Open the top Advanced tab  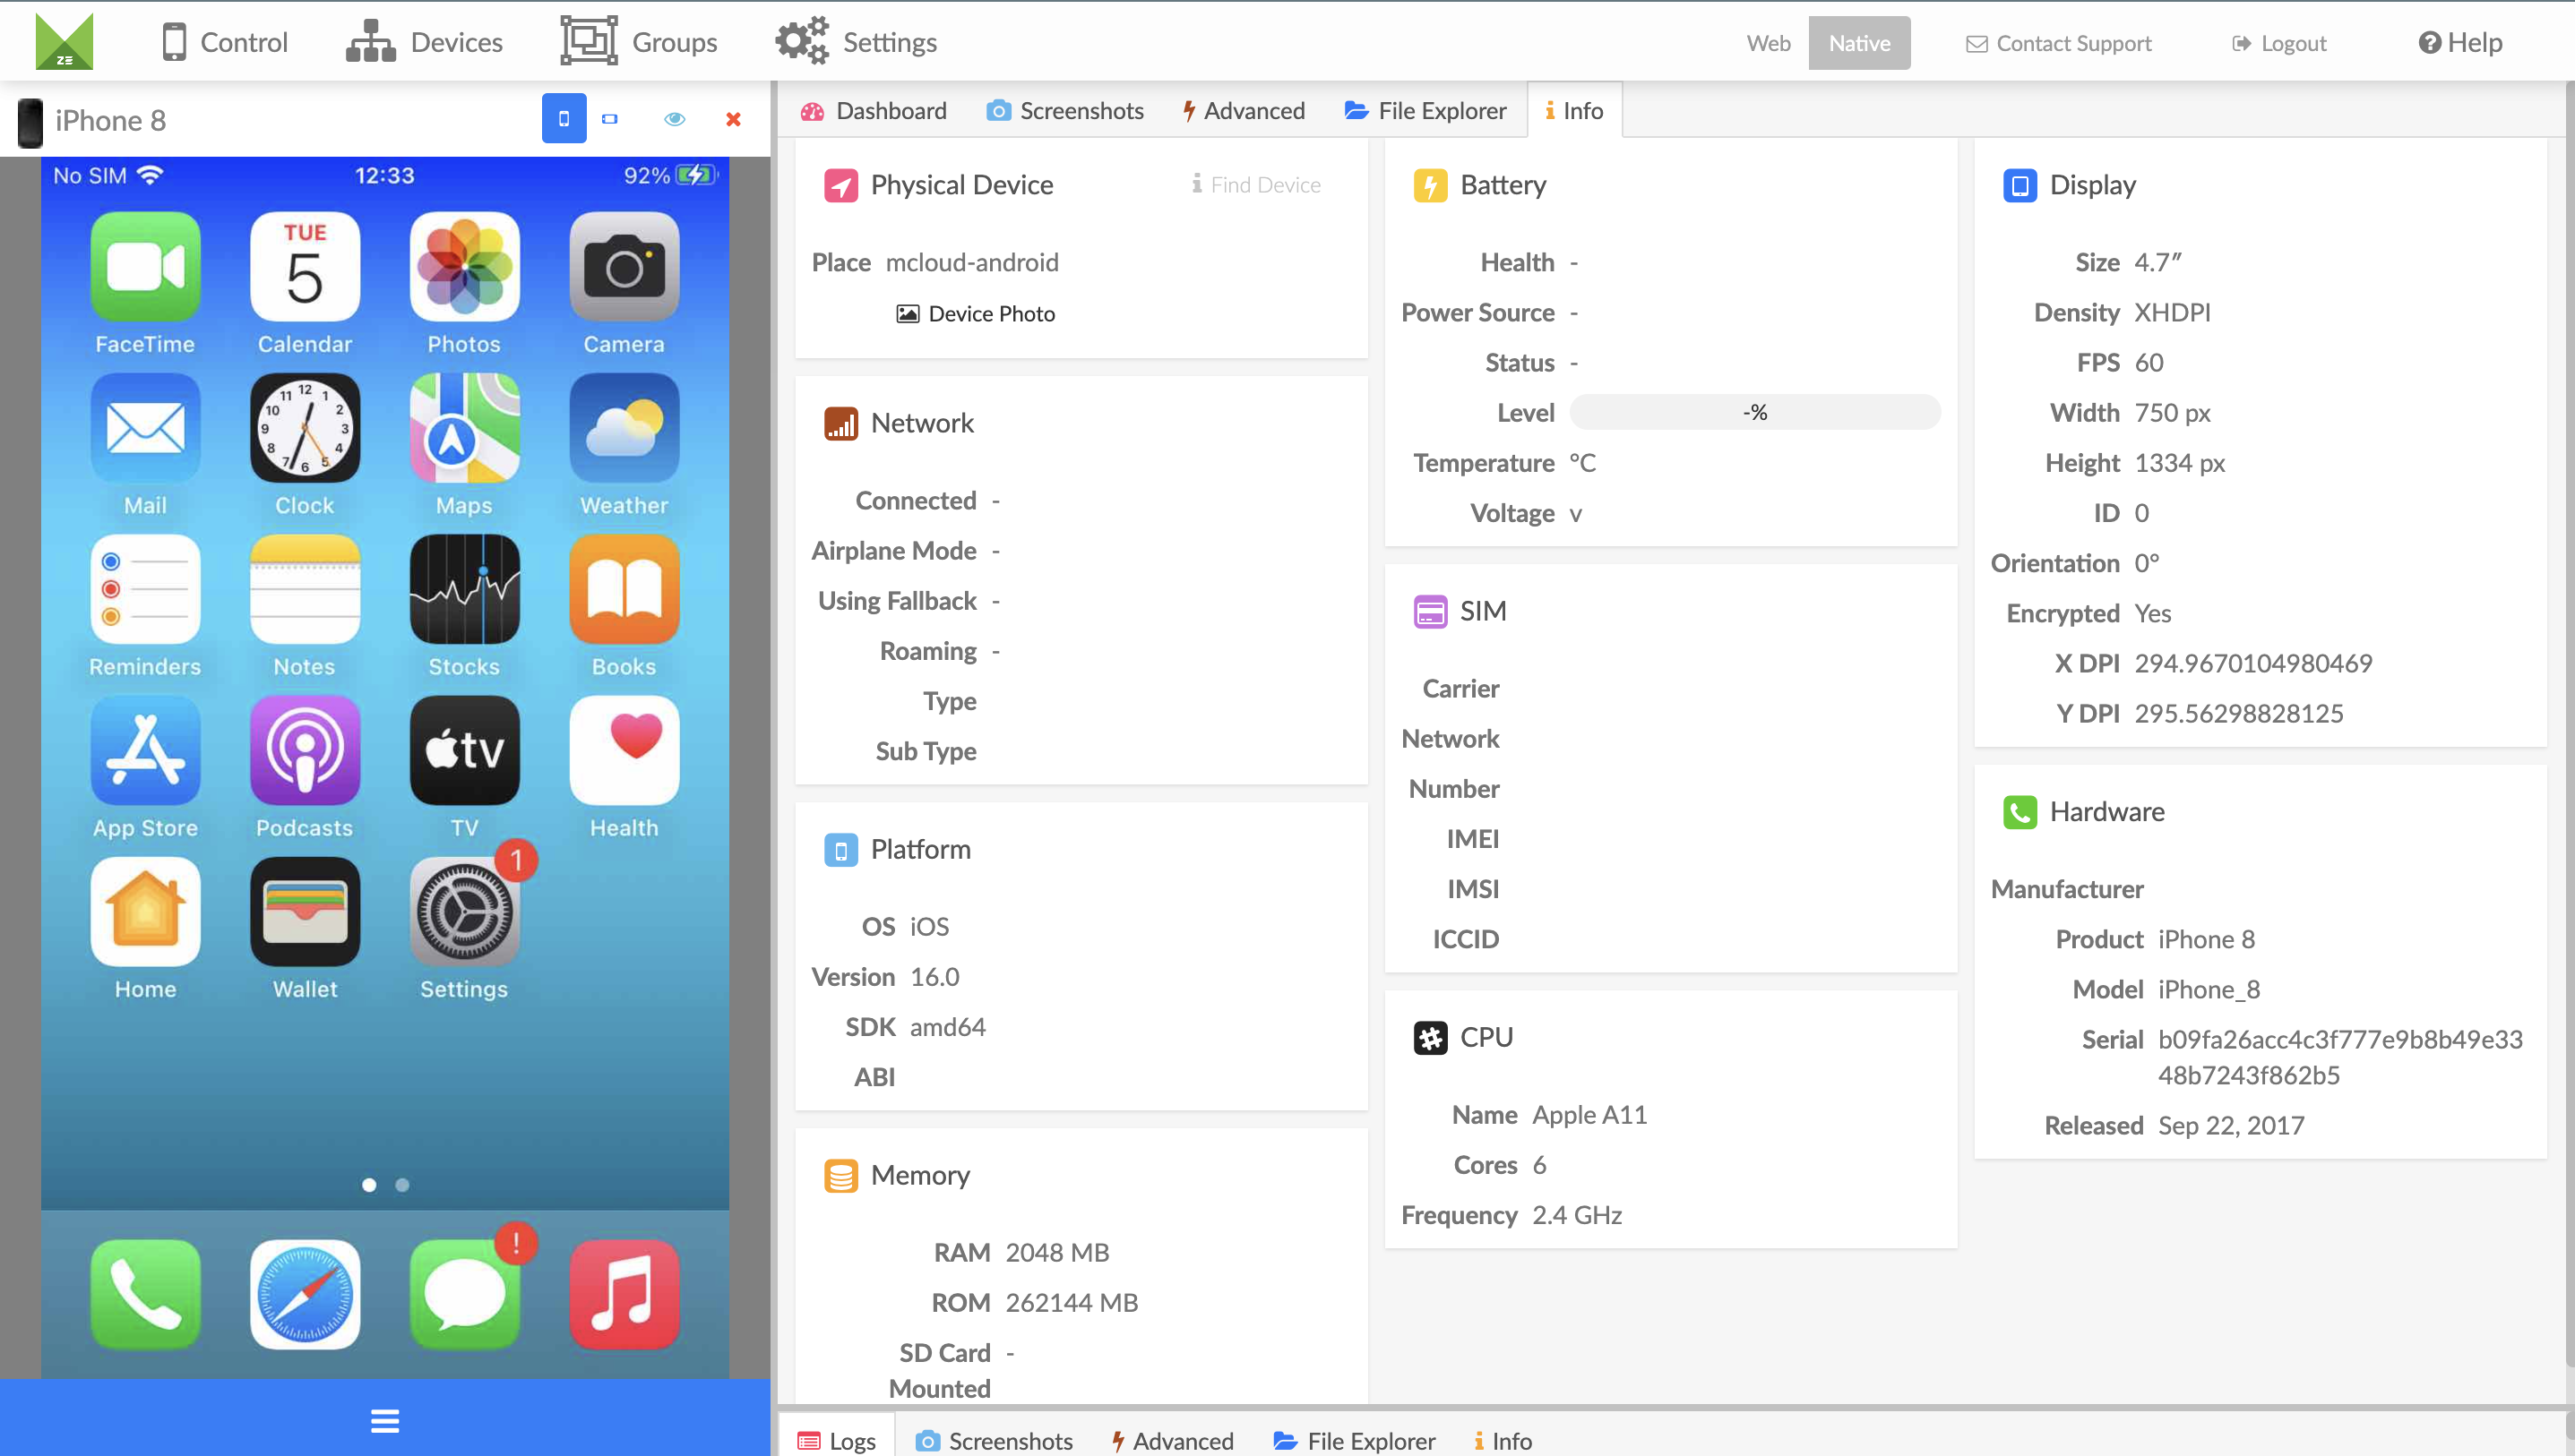[x=1244, y=110]
